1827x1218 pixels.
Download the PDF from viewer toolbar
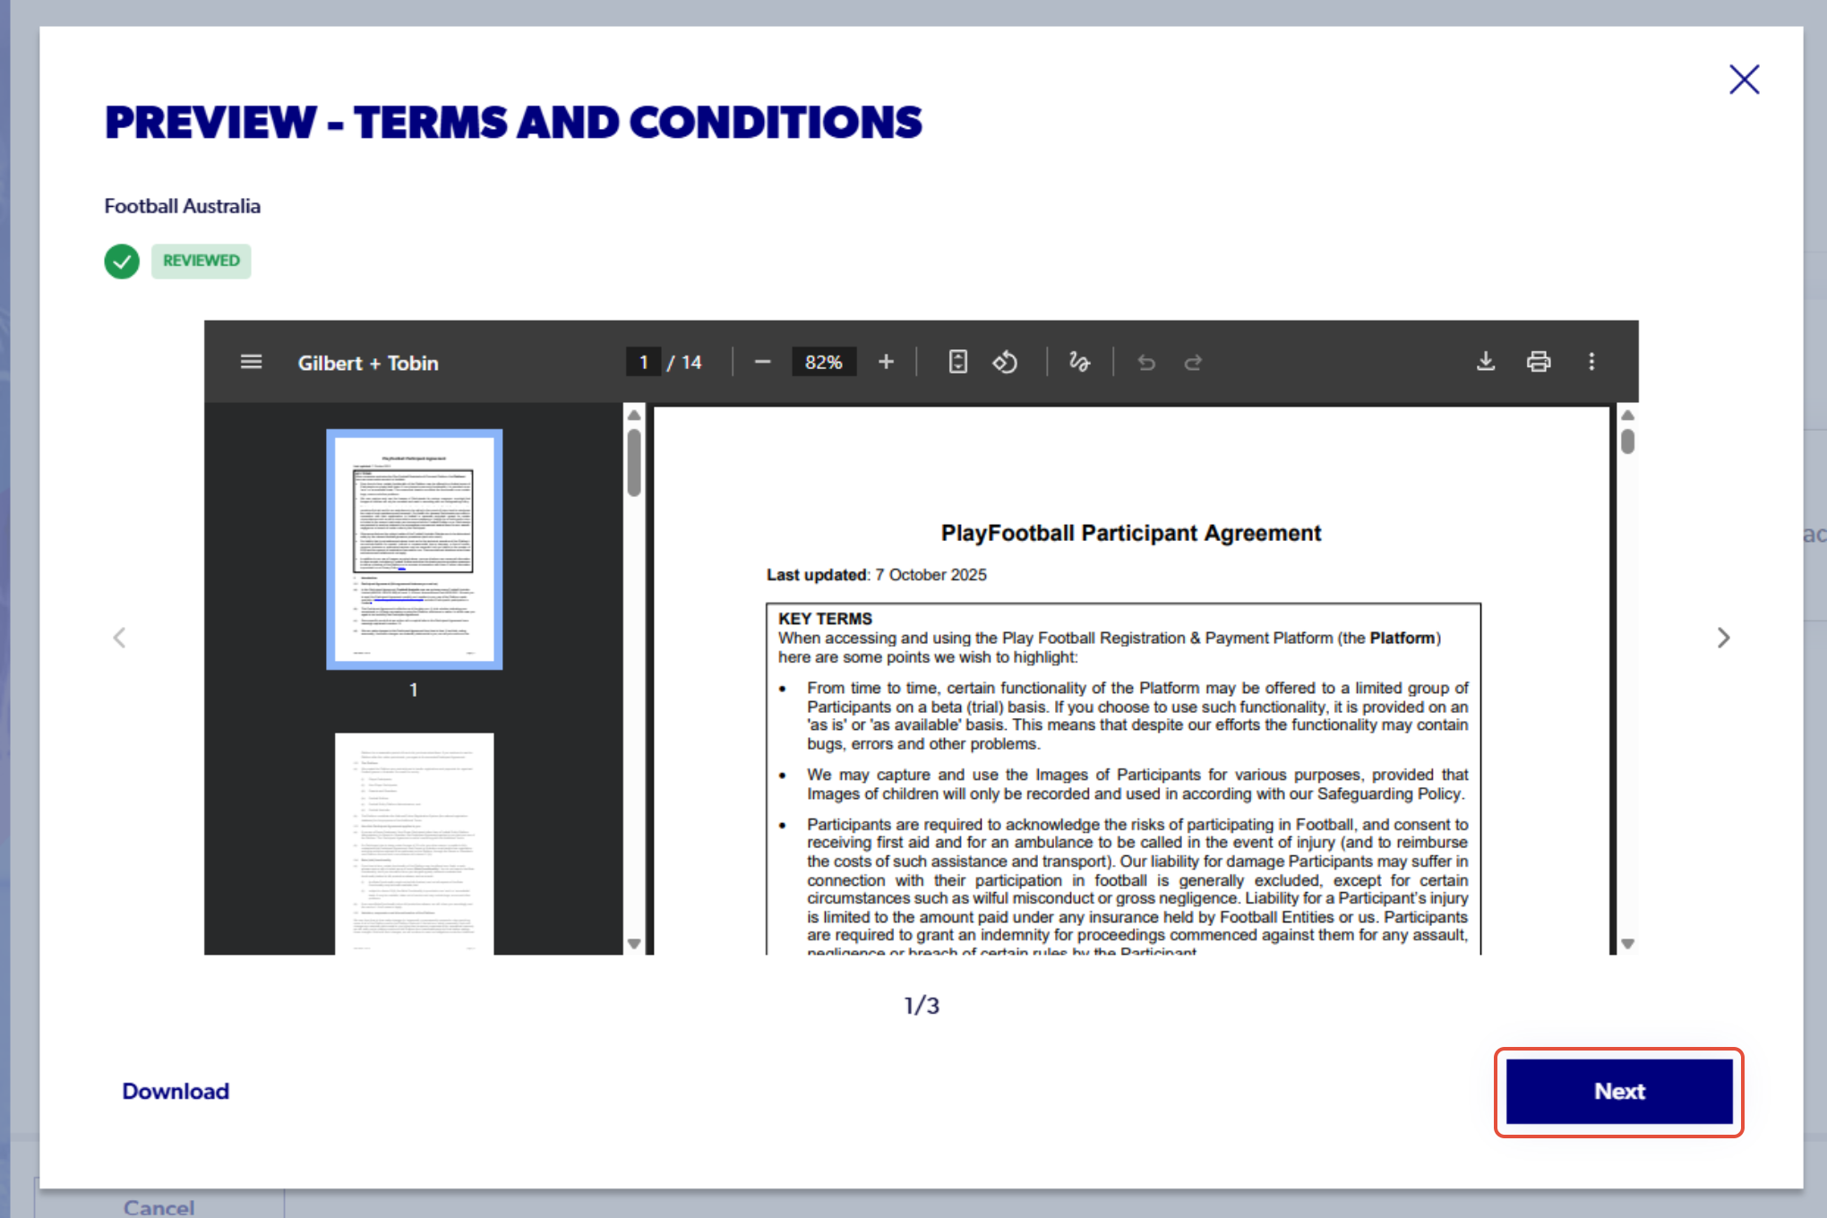tap(1486, 361)
